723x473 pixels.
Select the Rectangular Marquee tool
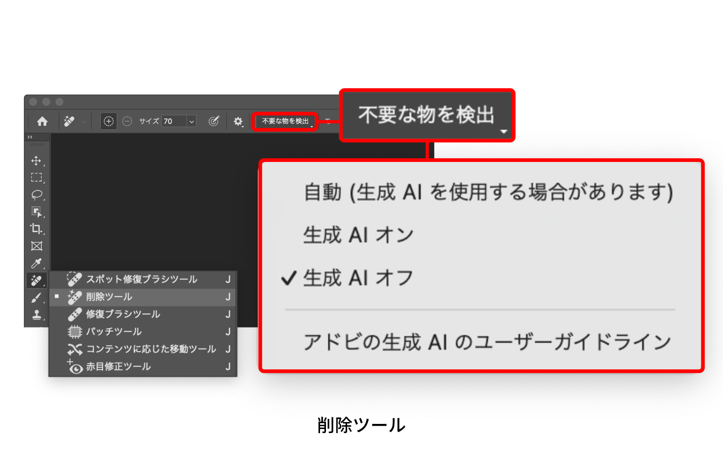click(36, 178)
